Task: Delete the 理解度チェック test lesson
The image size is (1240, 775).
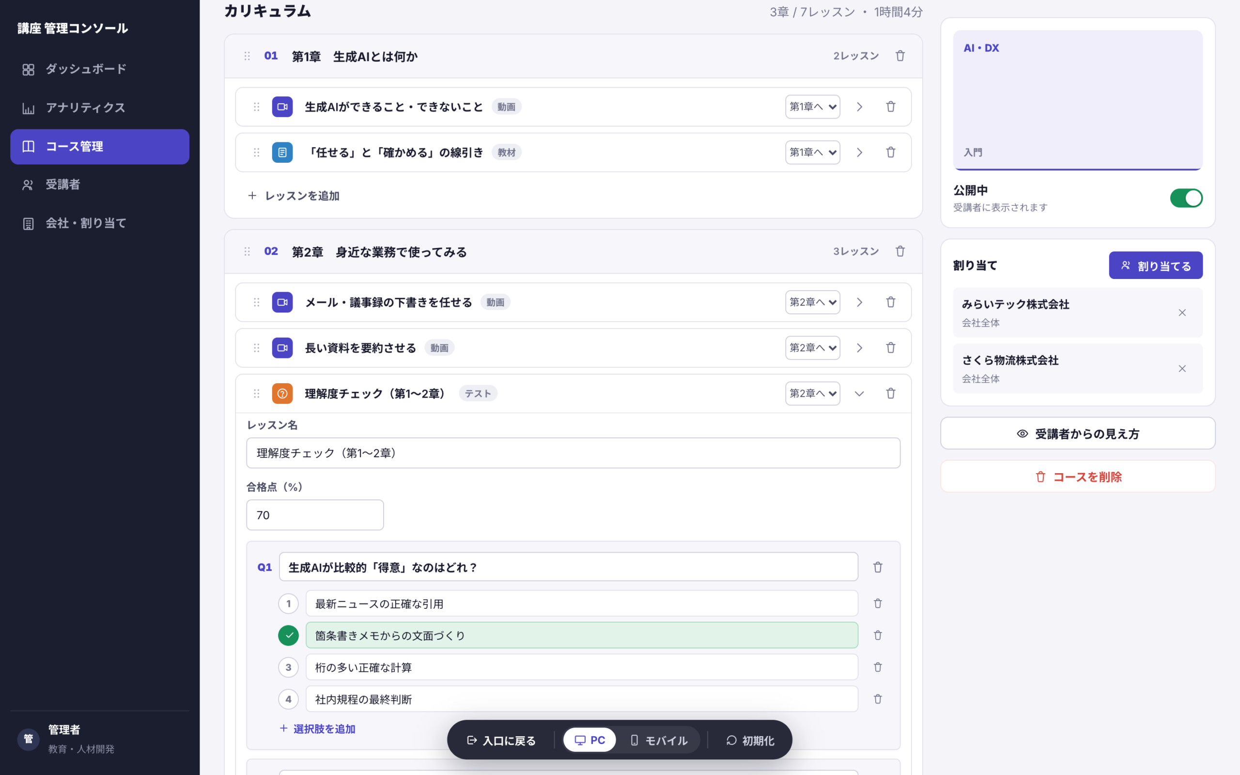Action: 891,393
